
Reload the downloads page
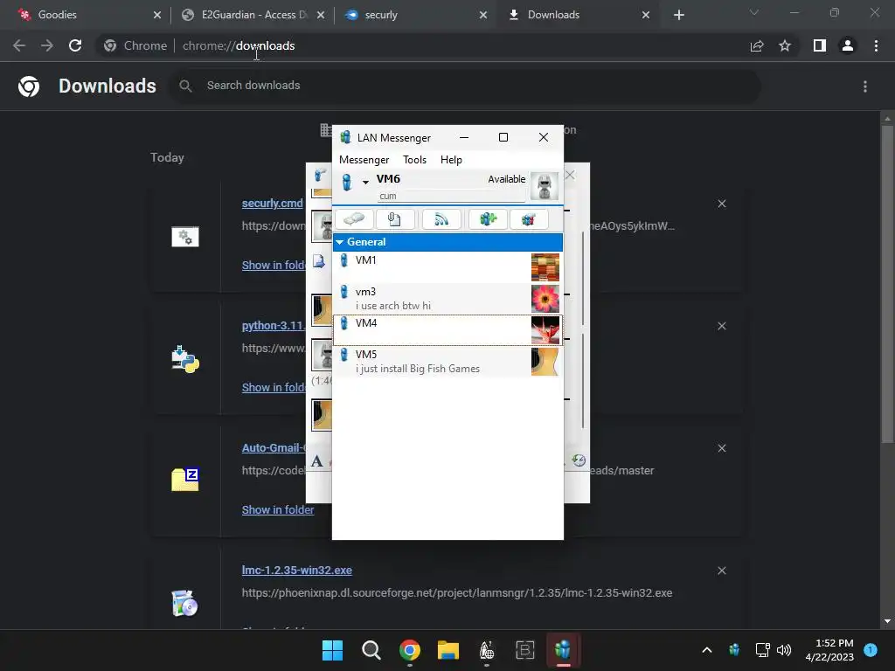(75, 45)
